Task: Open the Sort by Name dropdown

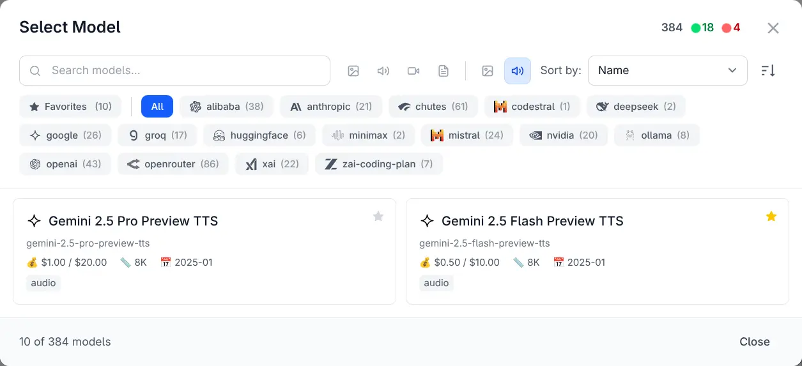Action: pos(667,70)
